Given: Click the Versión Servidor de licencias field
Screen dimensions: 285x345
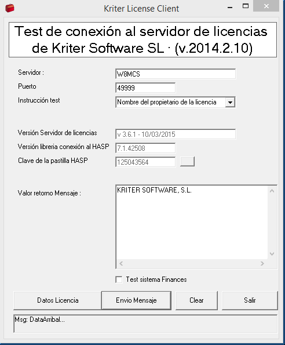Looking at the screenshot, I should (176, 134).
